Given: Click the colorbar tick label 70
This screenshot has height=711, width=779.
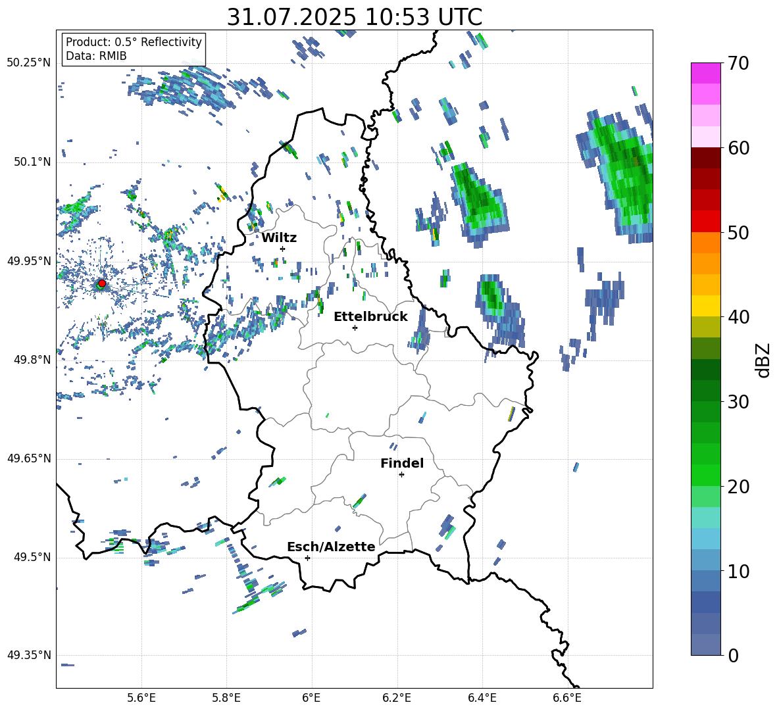Looking at the screenshot, I should point(738,64).
